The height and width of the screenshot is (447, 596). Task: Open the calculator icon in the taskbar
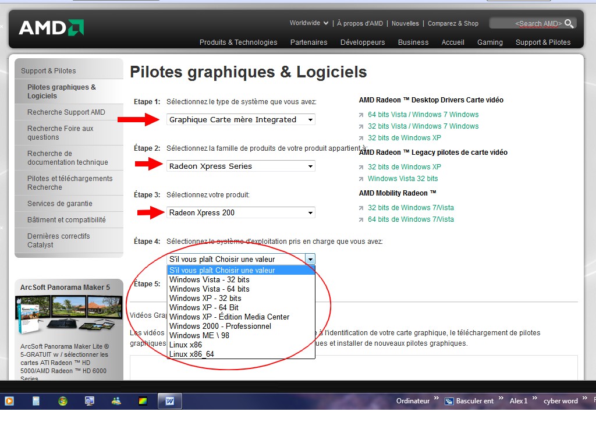[36, 400]
